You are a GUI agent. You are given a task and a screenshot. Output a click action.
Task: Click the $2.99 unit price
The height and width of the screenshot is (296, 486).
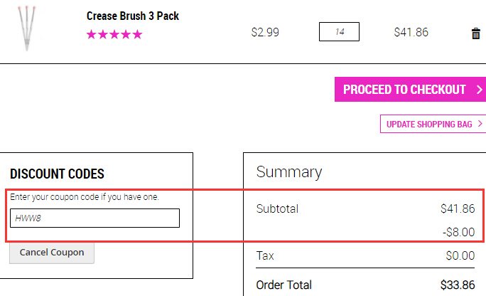click(265, 32)
